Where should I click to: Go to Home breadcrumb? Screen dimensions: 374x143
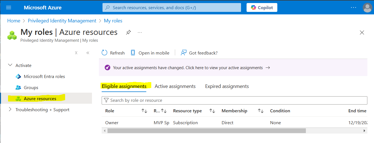[x=14, y=21]
